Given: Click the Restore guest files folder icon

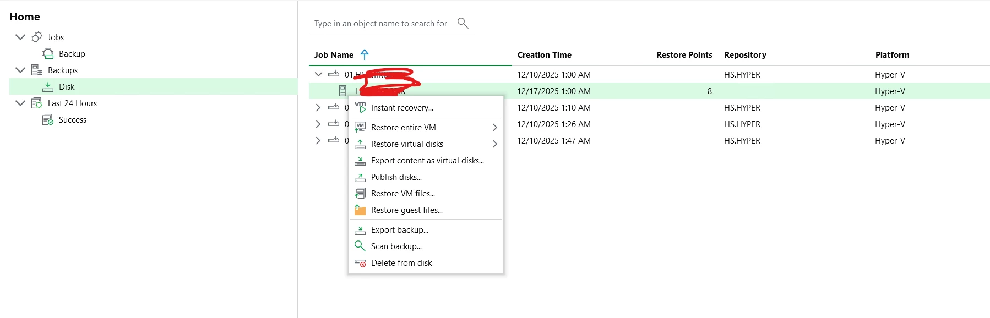Looking at the screenshot, I should [360, 210].
